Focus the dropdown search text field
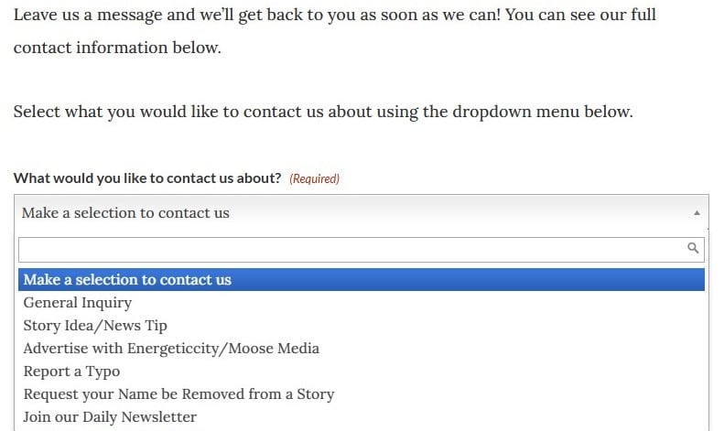724x431 pixels. pos(348,249)
